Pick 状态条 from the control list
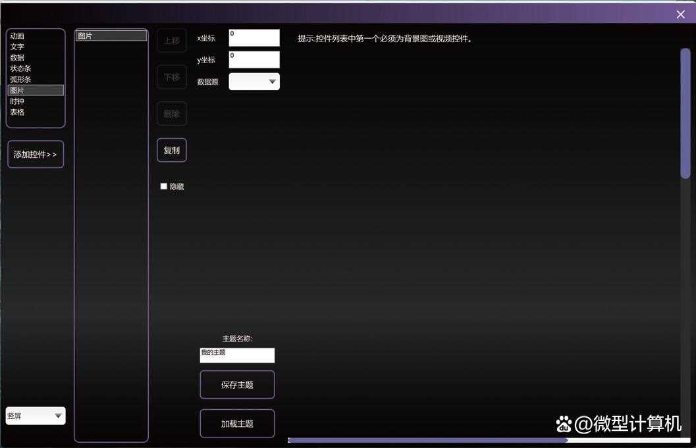 20,68
